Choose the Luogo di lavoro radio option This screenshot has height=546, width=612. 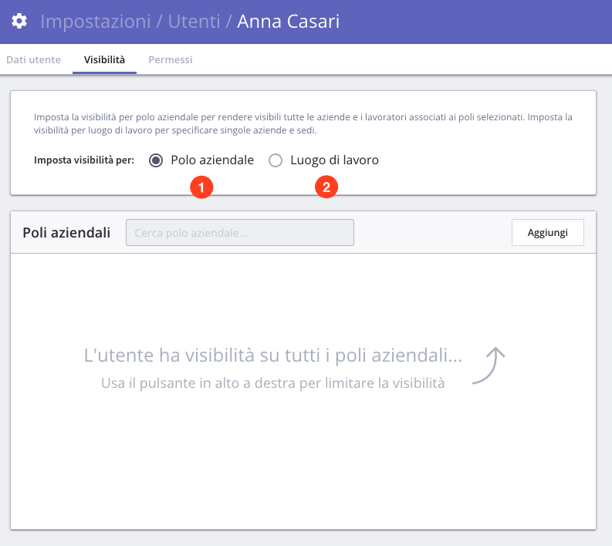coord(276,160)
